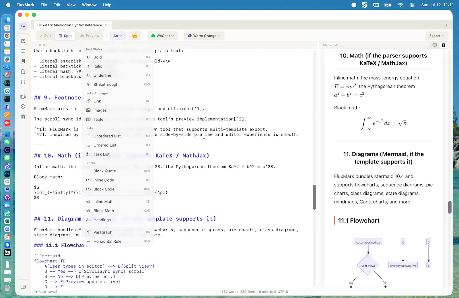459x298 pixels.
Task: Click the preview pane scrollbar thumb
Action: pyautogui.click(x=450, y=207)
